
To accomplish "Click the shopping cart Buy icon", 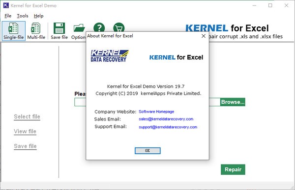I will pos(118,27).
